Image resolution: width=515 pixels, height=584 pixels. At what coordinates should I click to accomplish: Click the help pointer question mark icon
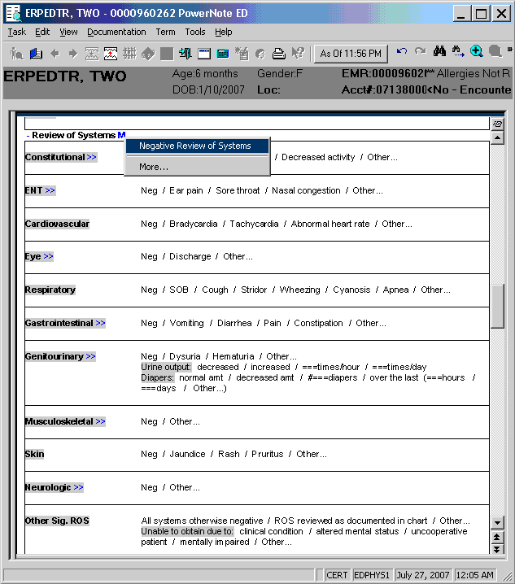point(298,54)
